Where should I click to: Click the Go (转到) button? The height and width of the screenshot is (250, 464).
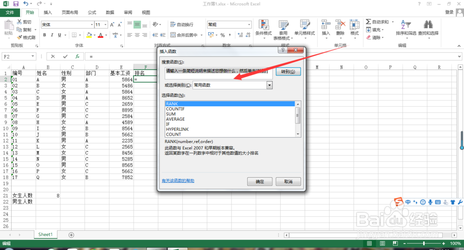click(x=288, y=71)
